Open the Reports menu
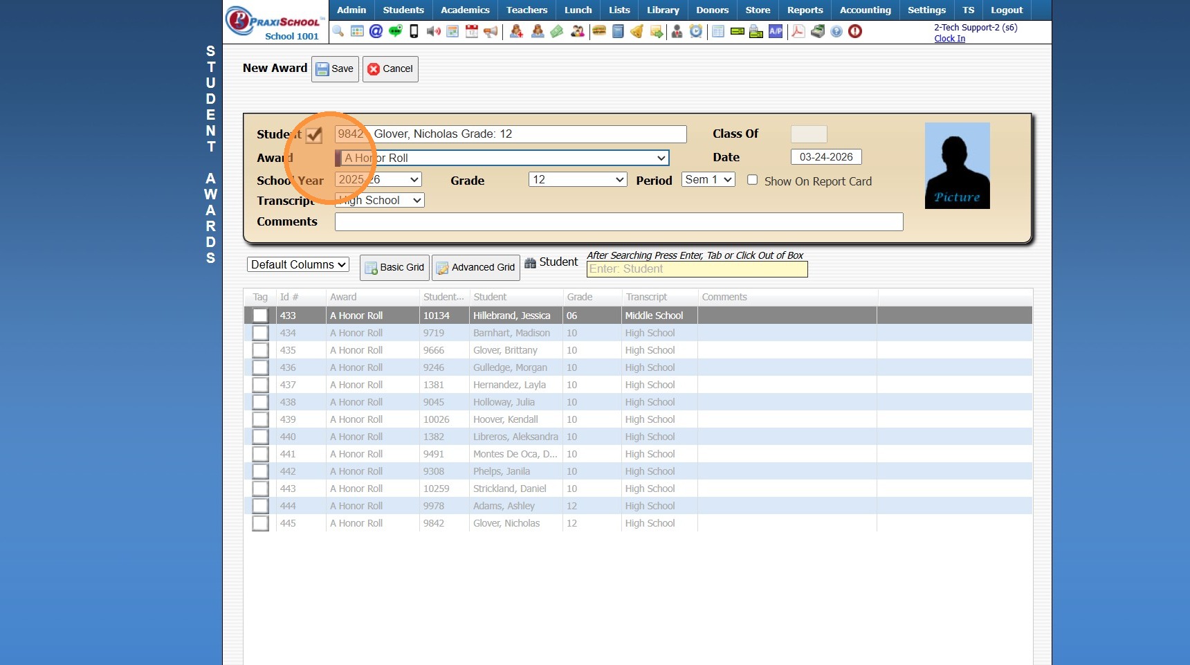This screenshot has width=1190, height=665. coord(805,10)
